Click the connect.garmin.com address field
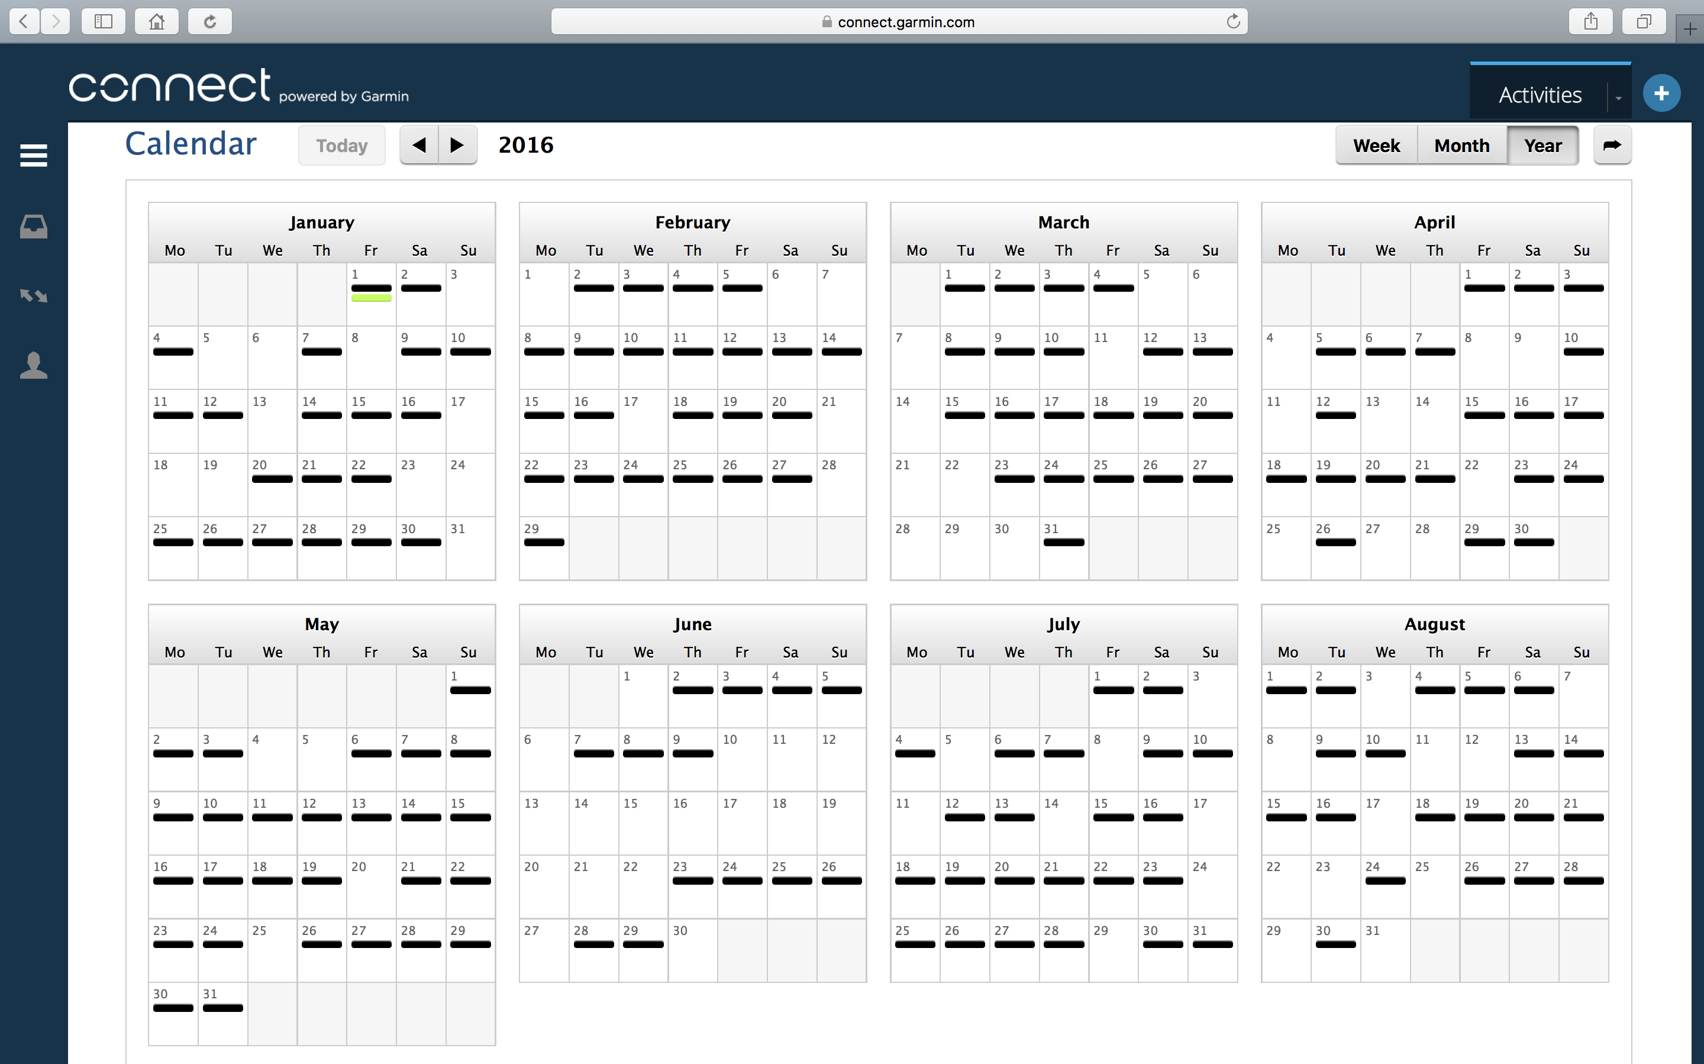The height and width of the screenshot is (1064, 1704). tap(899, 21)
